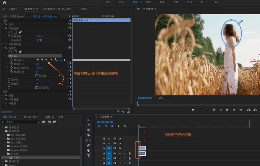Expand the Sapphire 风格化 folder
Screen dimensions: 260x166
tap(5, 150)
